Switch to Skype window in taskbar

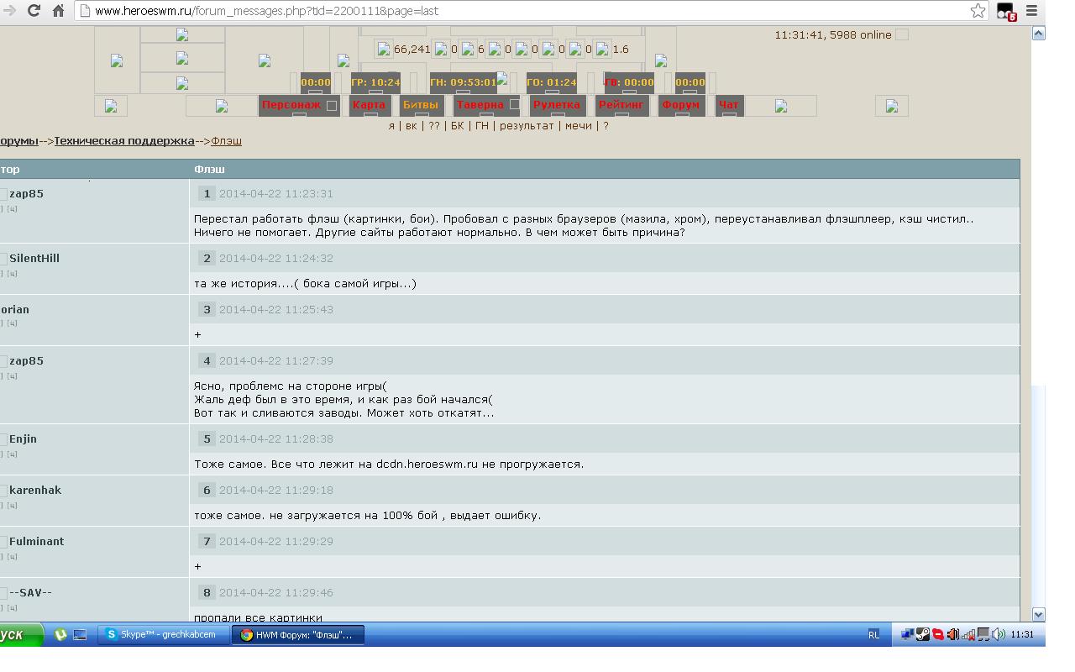coord(164,635)
